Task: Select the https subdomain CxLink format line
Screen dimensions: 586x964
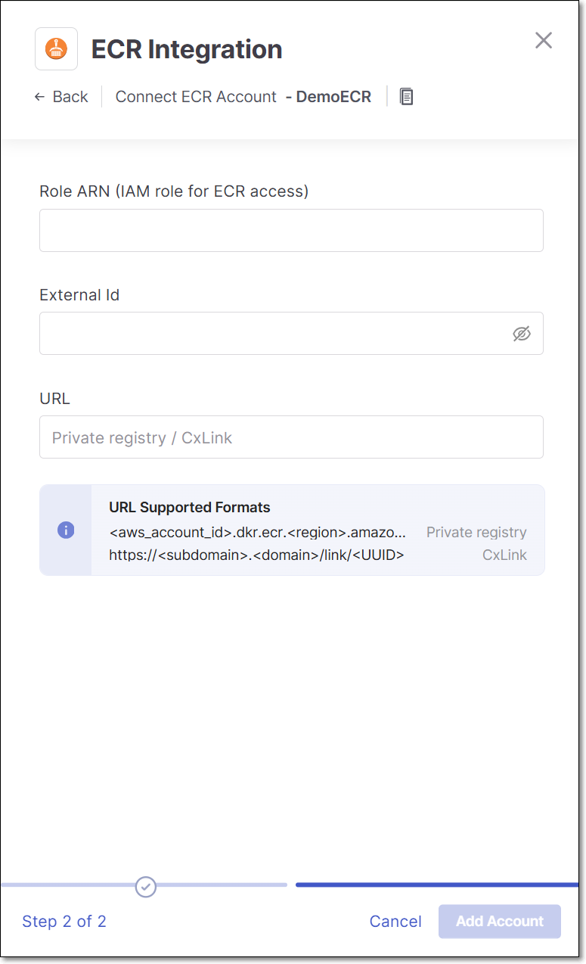Action: [256, 555]
